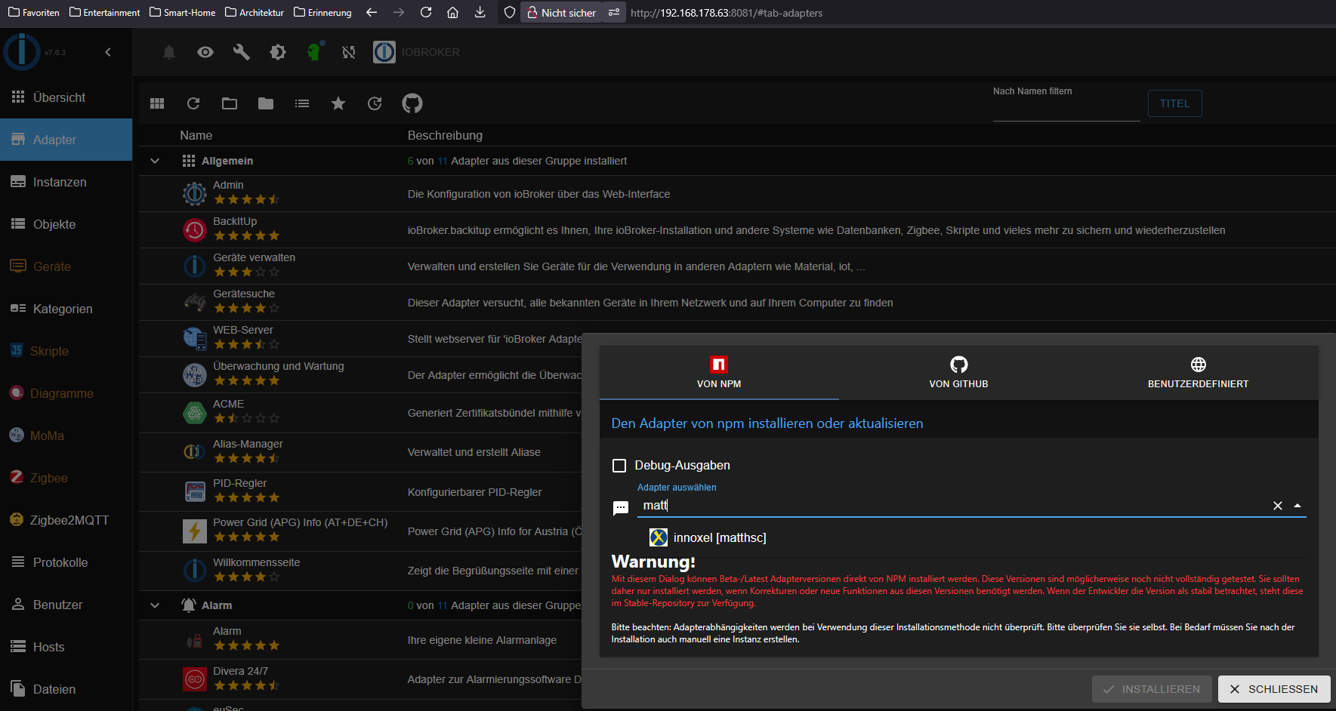Switch to the VON NPM tab
Screen dimensions: 1336x711
[x=719, y=373]
